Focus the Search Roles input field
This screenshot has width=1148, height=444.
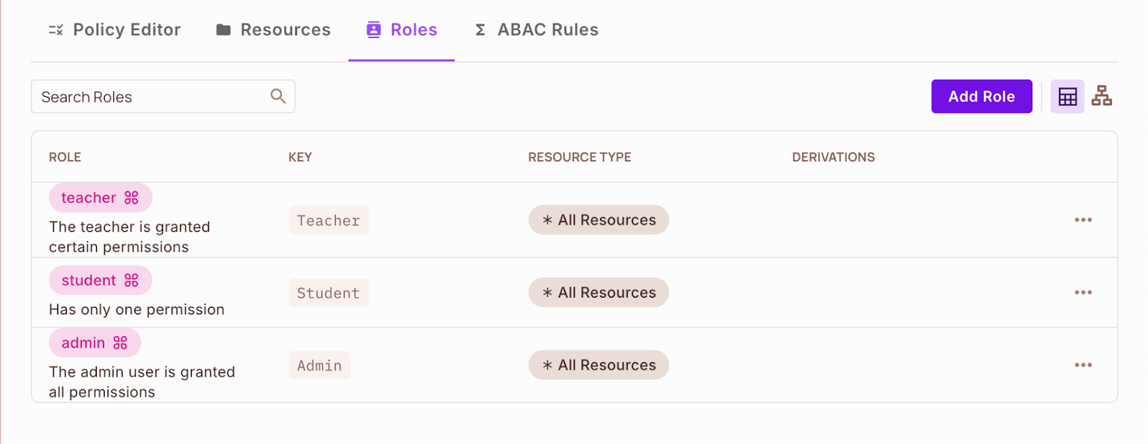tap(151, 97)
